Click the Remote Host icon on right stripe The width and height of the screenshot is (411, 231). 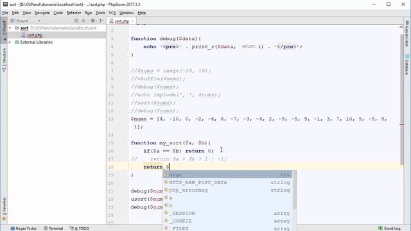click(x=407, y=23)
